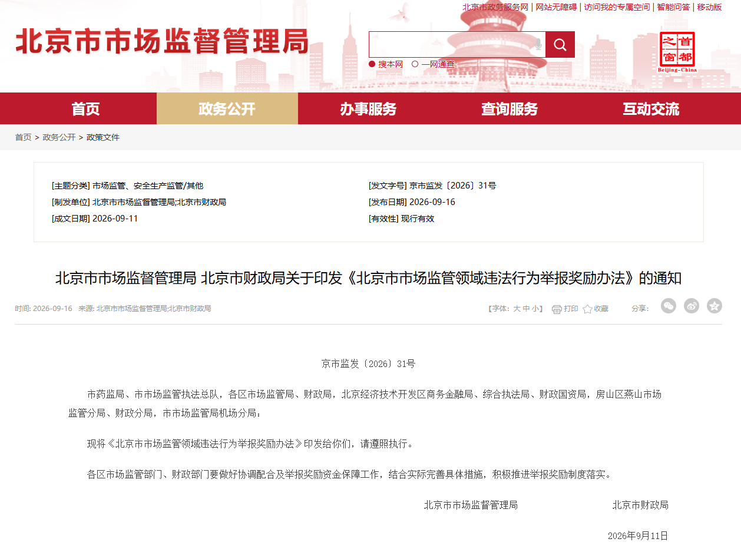Click the article title heading
The image size is (741, 552).
point(369,278)
